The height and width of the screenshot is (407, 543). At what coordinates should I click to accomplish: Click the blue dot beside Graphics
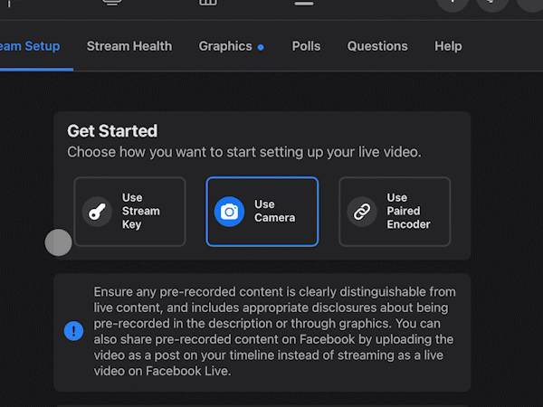(261, 47)
